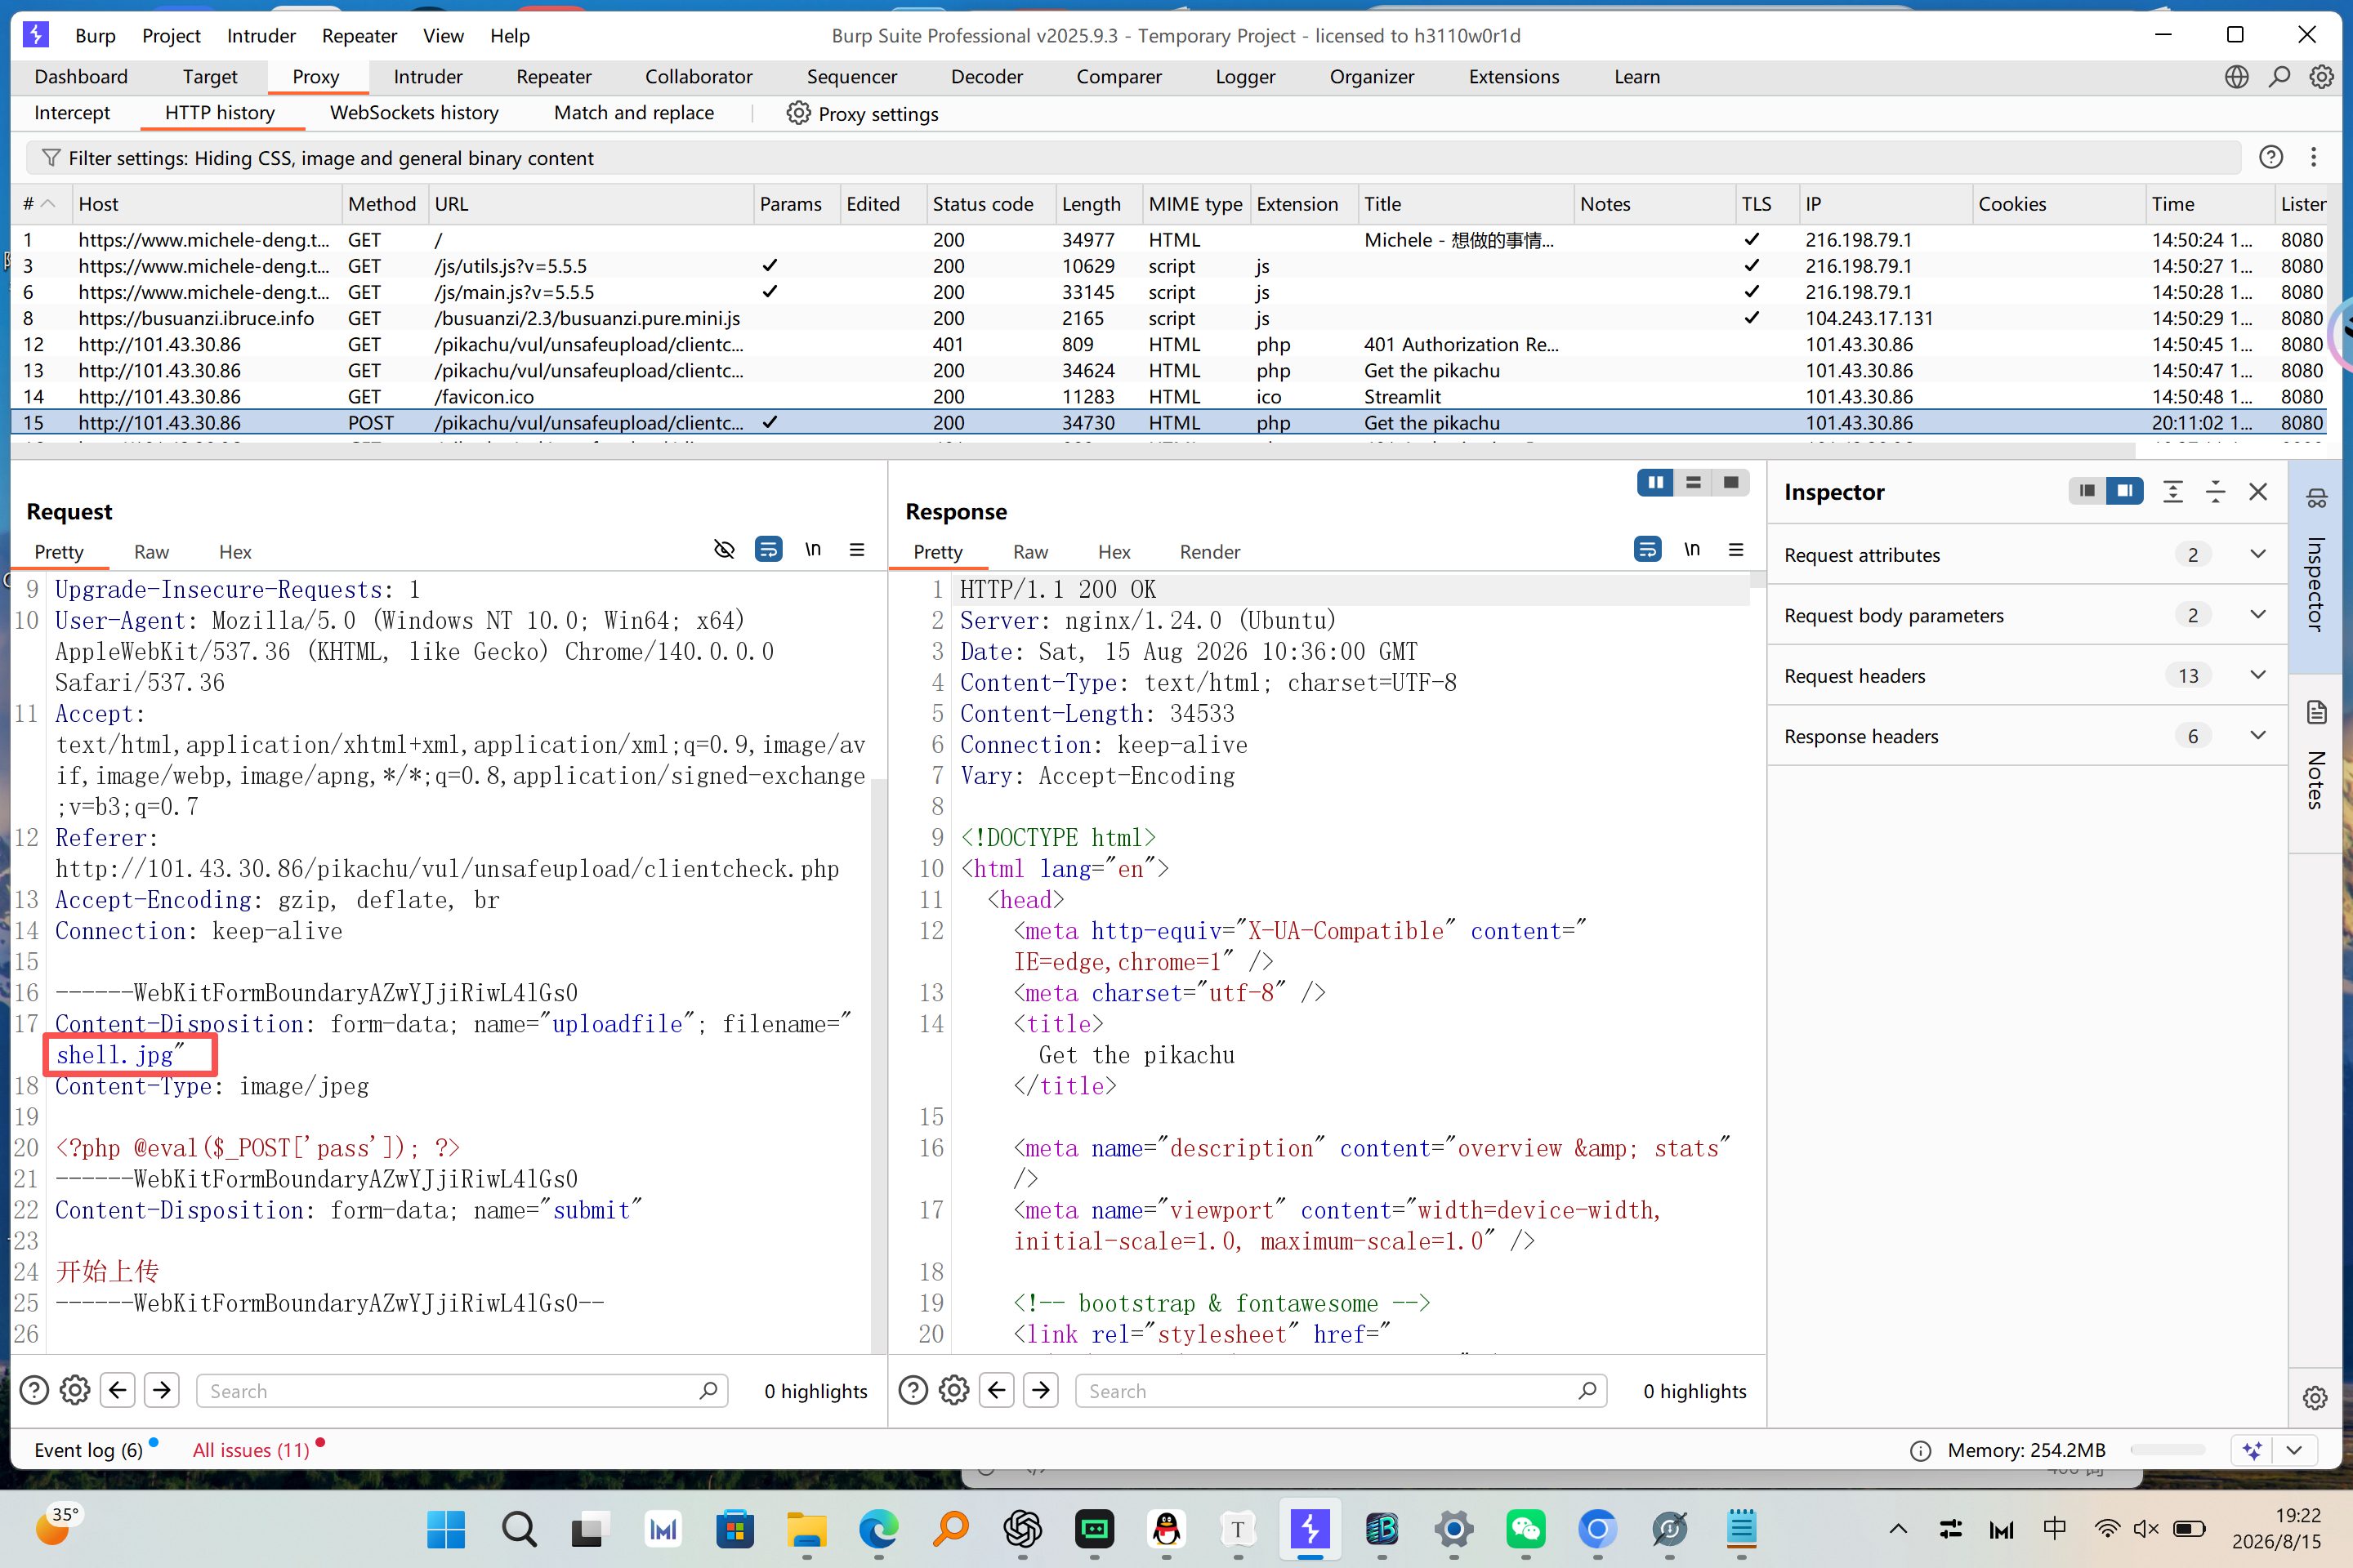The height and width of the screenshot is (1568, 2353).
Task: Expand the Request attributes section
Action: point(2027,555)
